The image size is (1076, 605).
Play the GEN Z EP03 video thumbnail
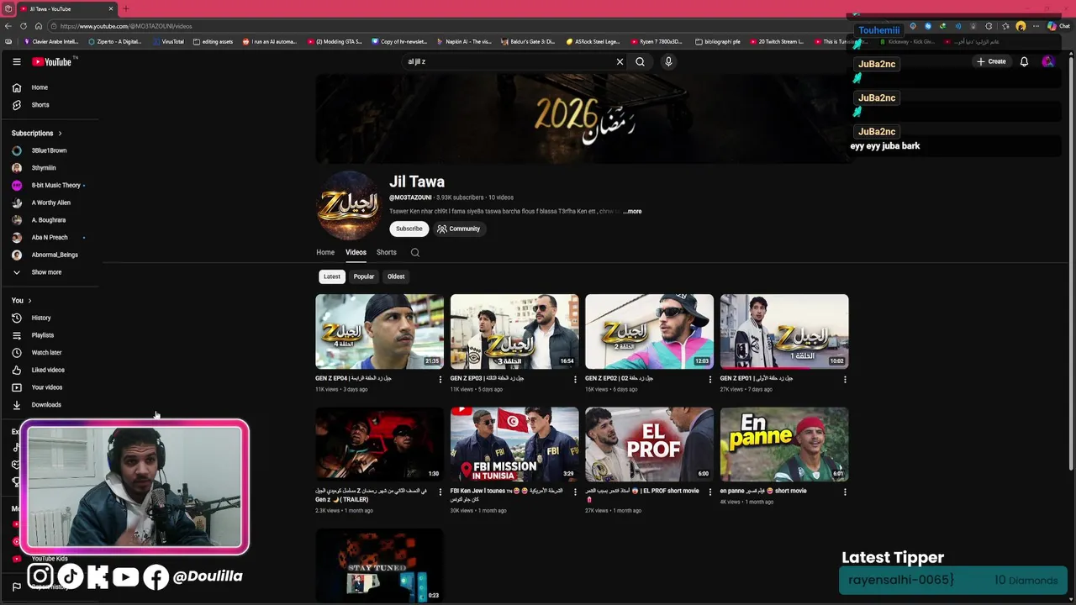514,331
